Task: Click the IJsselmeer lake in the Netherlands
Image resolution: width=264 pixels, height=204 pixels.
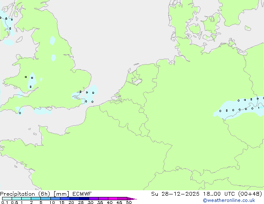Action: pos(137,78)
